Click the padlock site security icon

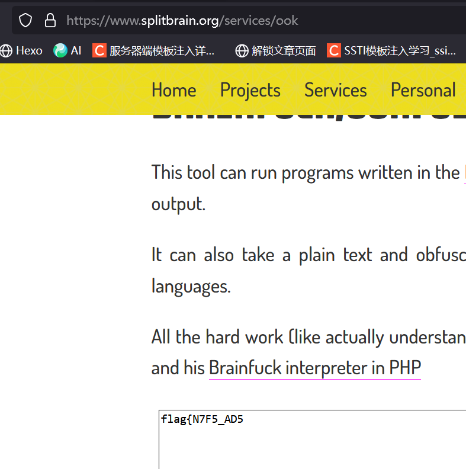(50, 21)
